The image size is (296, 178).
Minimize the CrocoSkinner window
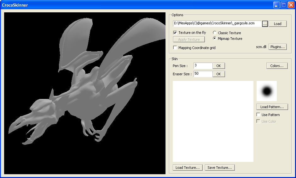click(276, 5)
